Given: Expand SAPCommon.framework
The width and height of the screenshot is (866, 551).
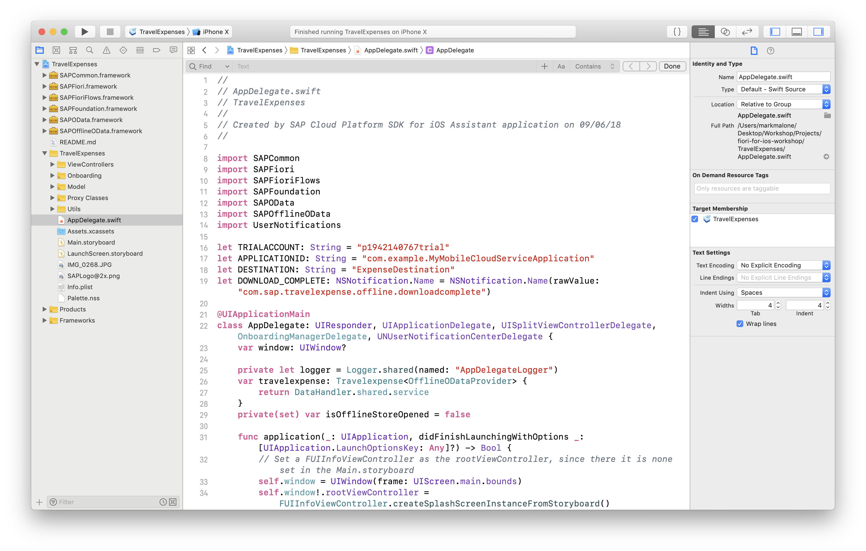Looking at the screenshot, I should coord(45,75).
